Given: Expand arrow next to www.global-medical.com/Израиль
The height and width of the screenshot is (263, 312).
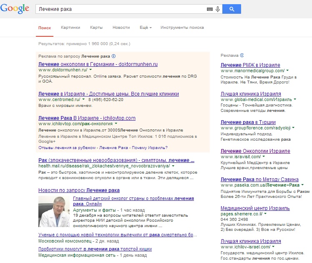Looking at the screenshot, I should click(x=295, y=99).
